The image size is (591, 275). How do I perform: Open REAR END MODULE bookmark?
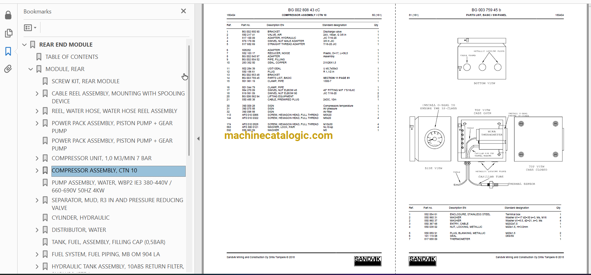66,45
